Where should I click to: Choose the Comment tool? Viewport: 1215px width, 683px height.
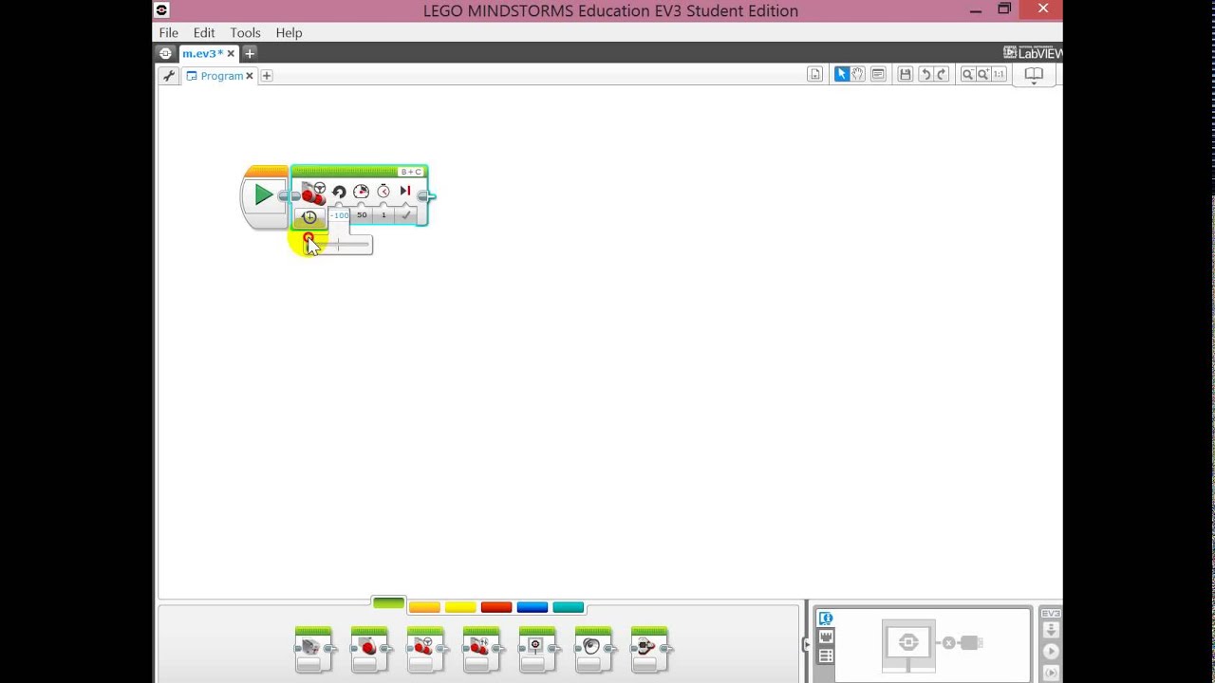878,74
